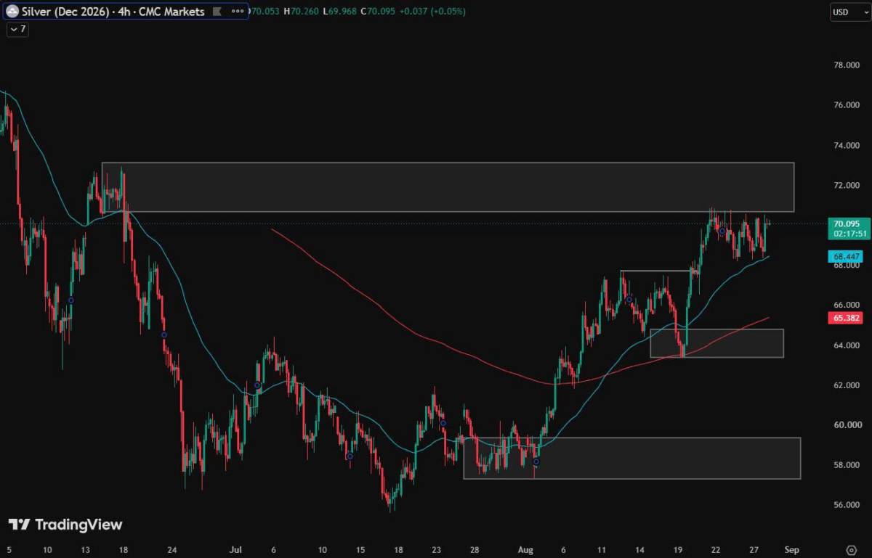Open the three-dot more menu in legend

[238, 12]
